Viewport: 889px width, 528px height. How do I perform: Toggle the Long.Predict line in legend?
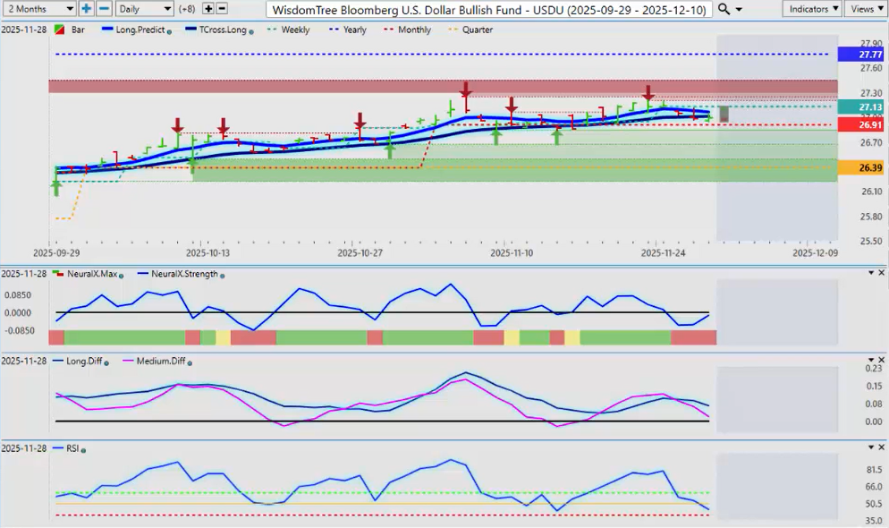pyautogui.click(x=133, y=30)
